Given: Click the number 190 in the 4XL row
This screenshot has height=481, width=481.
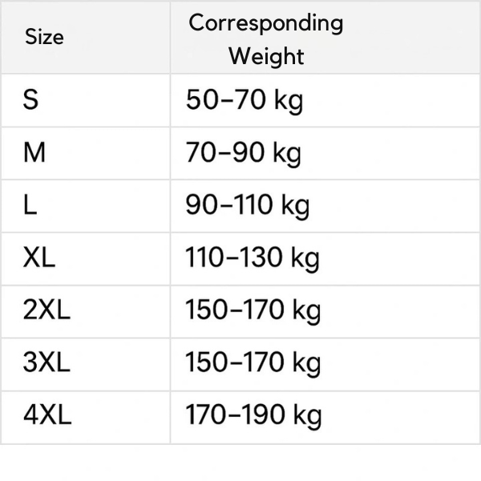Looking at the screenshot, I should point(261,415).
